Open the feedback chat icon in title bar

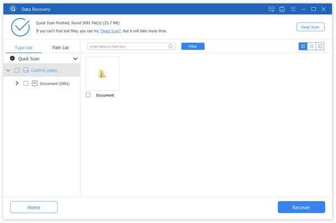(272, 9)
